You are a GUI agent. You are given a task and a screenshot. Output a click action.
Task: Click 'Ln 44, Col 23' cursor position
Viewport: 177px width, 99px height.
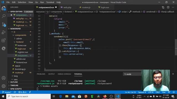(x=130, y=92)
